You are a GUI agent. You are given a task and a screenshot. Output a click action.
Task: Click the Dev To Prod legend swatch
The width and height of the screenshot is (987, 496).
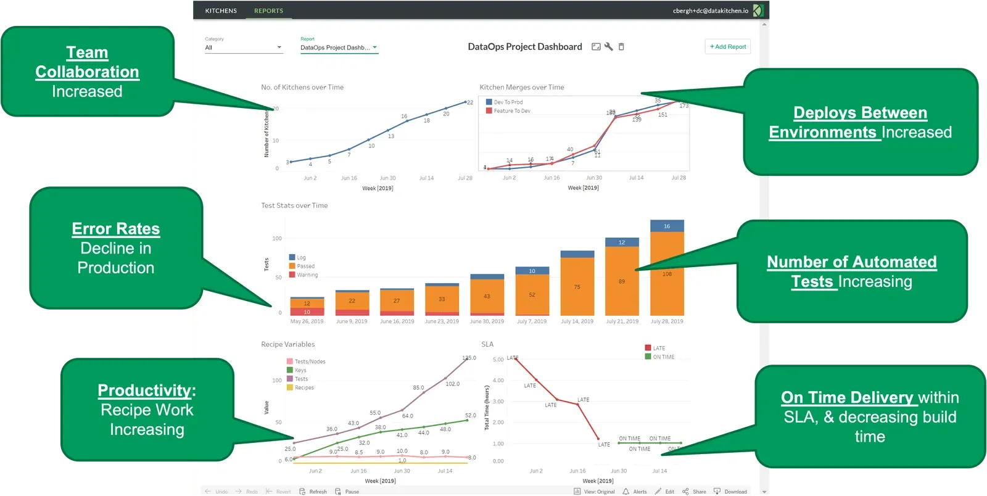489,102
